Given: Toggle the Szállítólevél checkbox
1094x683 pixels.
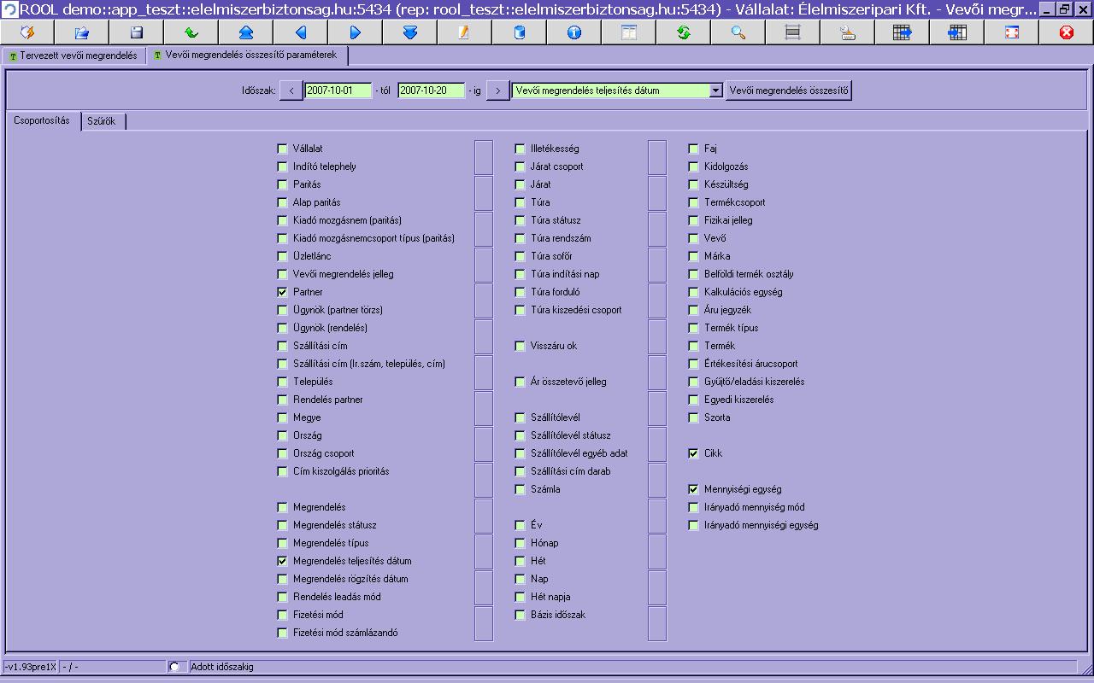Looking at the screenshot, I should pyautogui.click(x=521, y=417).
